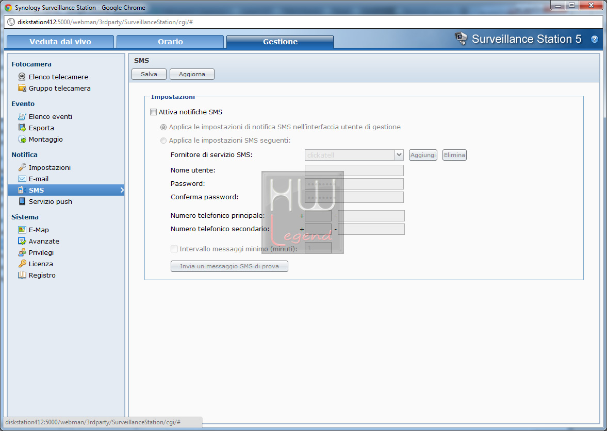This screenshot has height=431, width=607.
Task: Open the Esporta sidebar entry
Action: (x=41, y=128)
